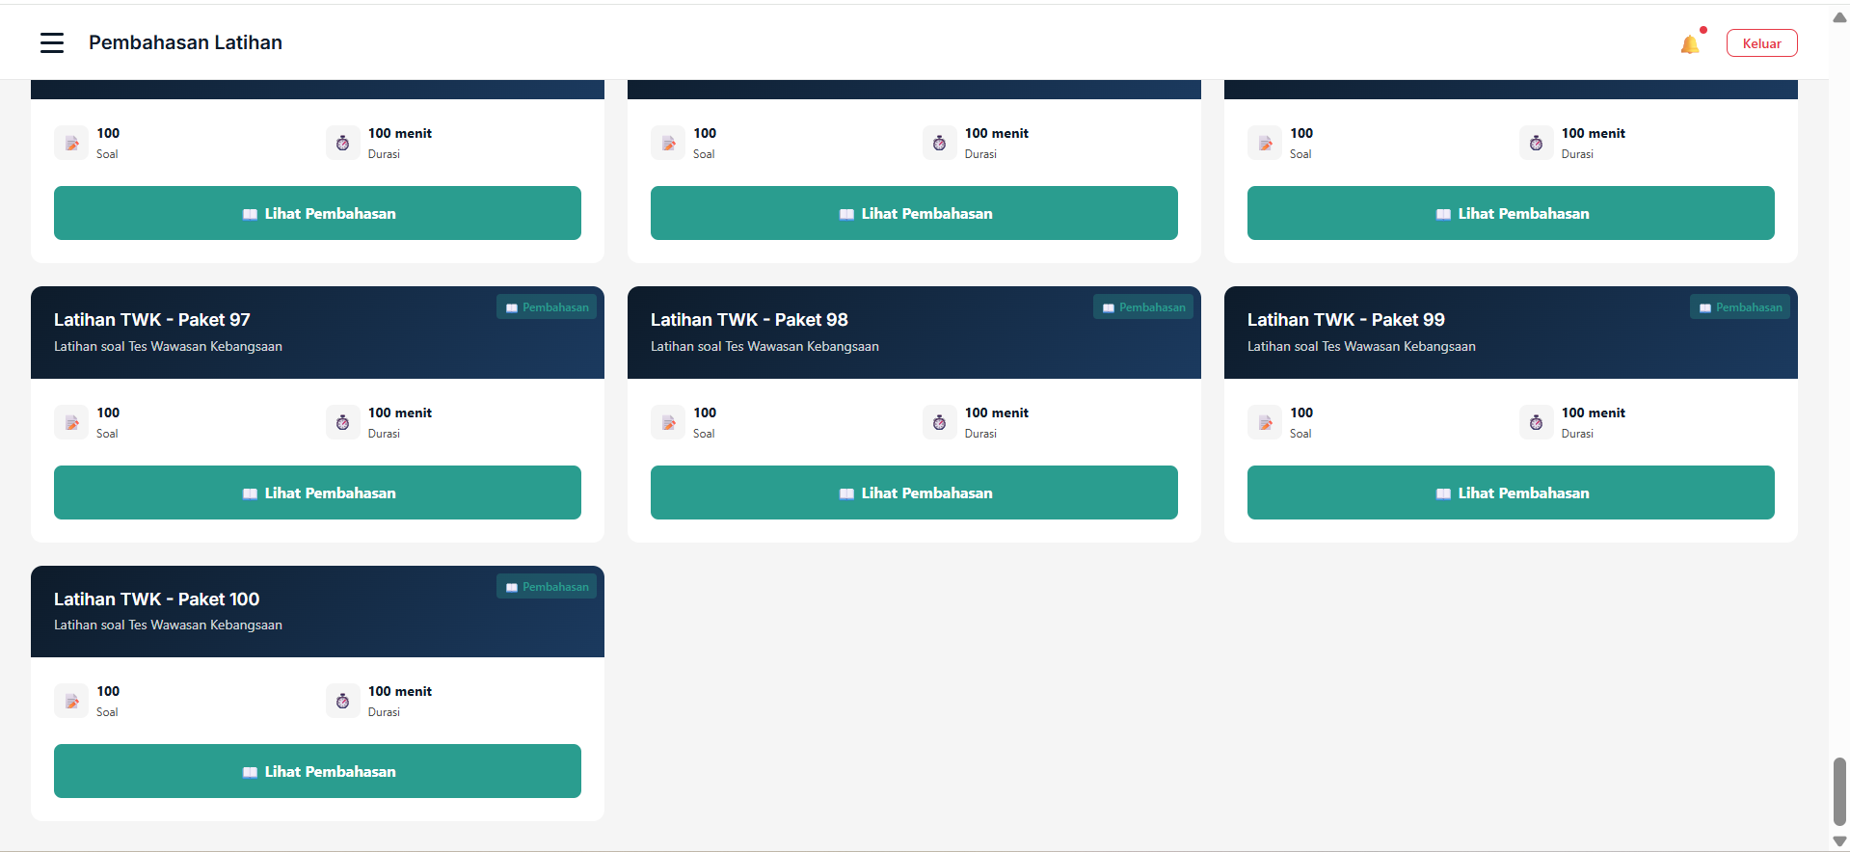Click the Pembahasan badge on Paket 99
Viewport: 1850px width, 852px height.
click(x=1740, y=307)
